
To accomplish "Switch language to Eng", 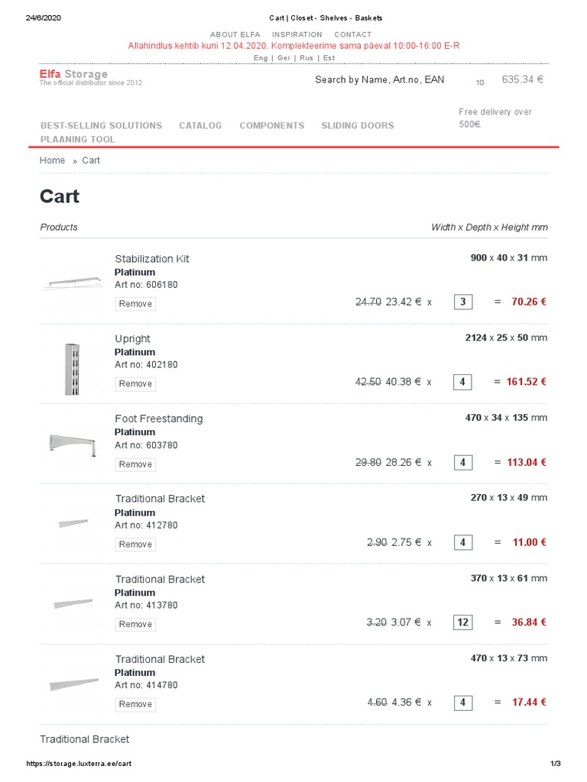I will [x=261, y=57].
